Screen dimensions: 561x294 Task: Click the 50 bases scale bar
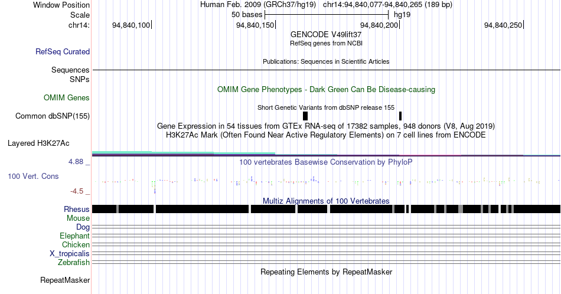point(327,15)
